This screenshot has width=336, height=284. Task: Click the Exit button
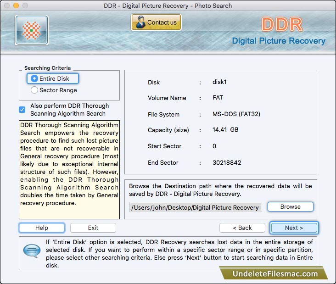pos(93,228)
